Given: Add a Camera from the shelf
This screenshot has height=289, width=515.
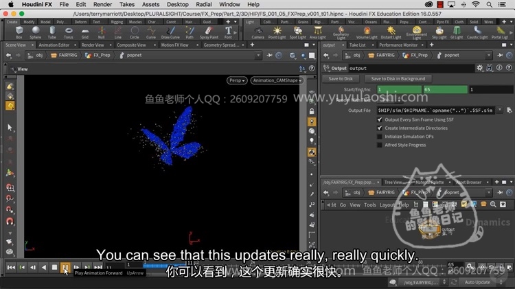Looking at the screenshot, I should [x=257, y=32].
